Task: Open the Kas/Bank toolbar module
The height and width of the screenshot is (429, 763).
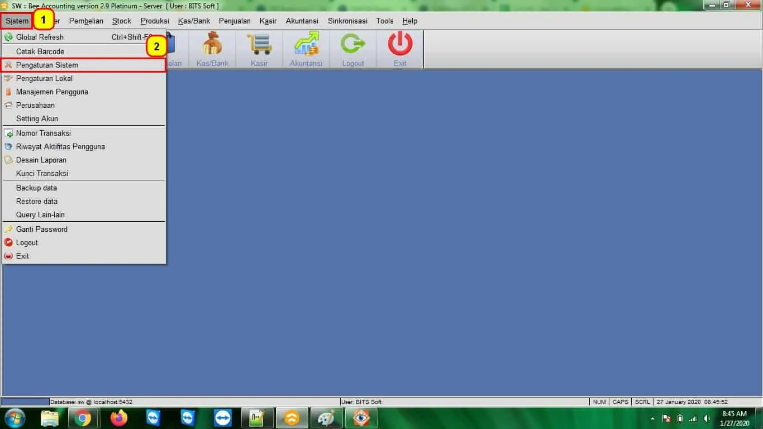Action: (x=212, y=49)
